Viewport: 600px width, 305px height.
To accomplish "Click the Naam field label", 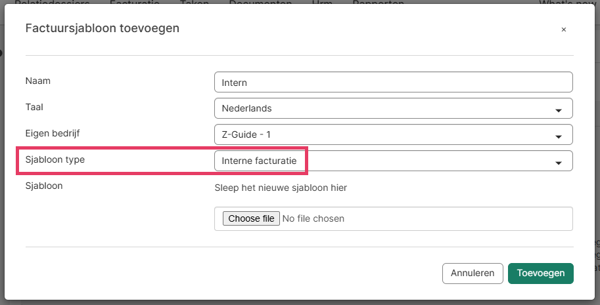I will click(x=38, y=81).
